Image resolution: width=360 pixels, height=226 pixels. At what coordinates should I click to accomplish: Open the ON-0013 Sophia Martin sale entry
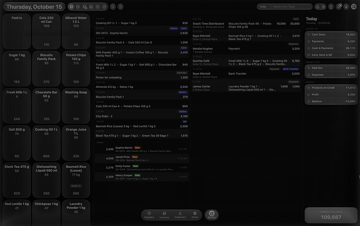tap(142, 31)
